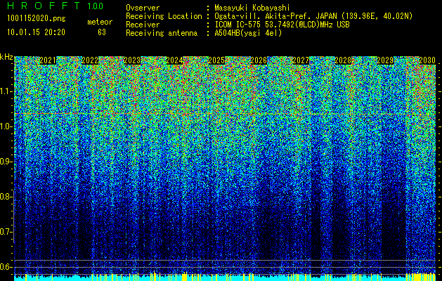Click the 2026 time marker
The width and height of the screenshot is (442, 281).
pyautogui.click(x=259, y=60)
